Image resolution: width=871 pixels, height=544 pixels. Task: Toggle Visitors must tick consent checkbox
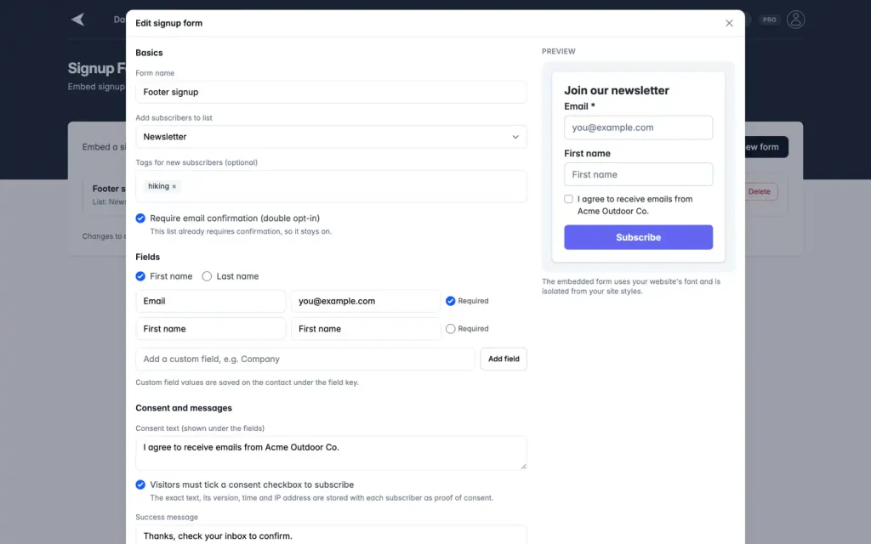[x=140, y=484]
